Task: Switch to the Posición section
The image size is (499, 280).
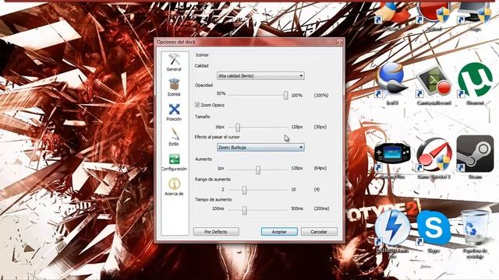Action: point(174,112)
